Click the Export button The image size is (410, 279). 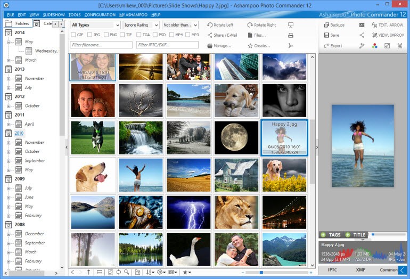[x=333, y=46]
